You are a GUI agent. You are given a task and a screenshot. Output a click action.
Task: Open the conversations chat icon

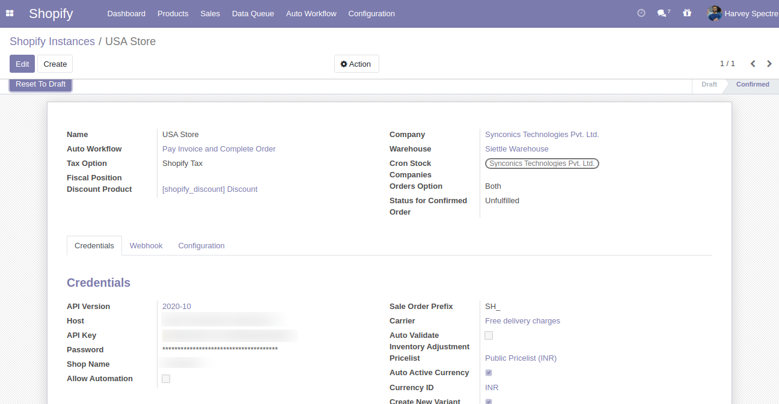662,13
